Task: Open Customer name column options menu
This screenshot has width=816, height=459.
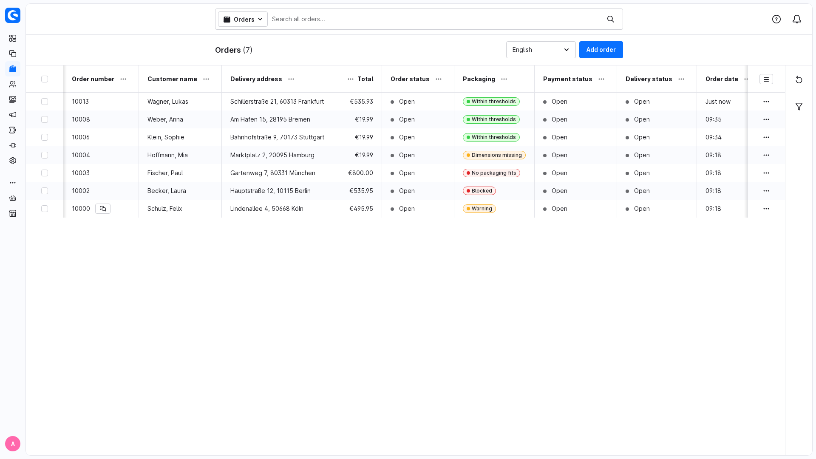Action: tap(206, 79)
